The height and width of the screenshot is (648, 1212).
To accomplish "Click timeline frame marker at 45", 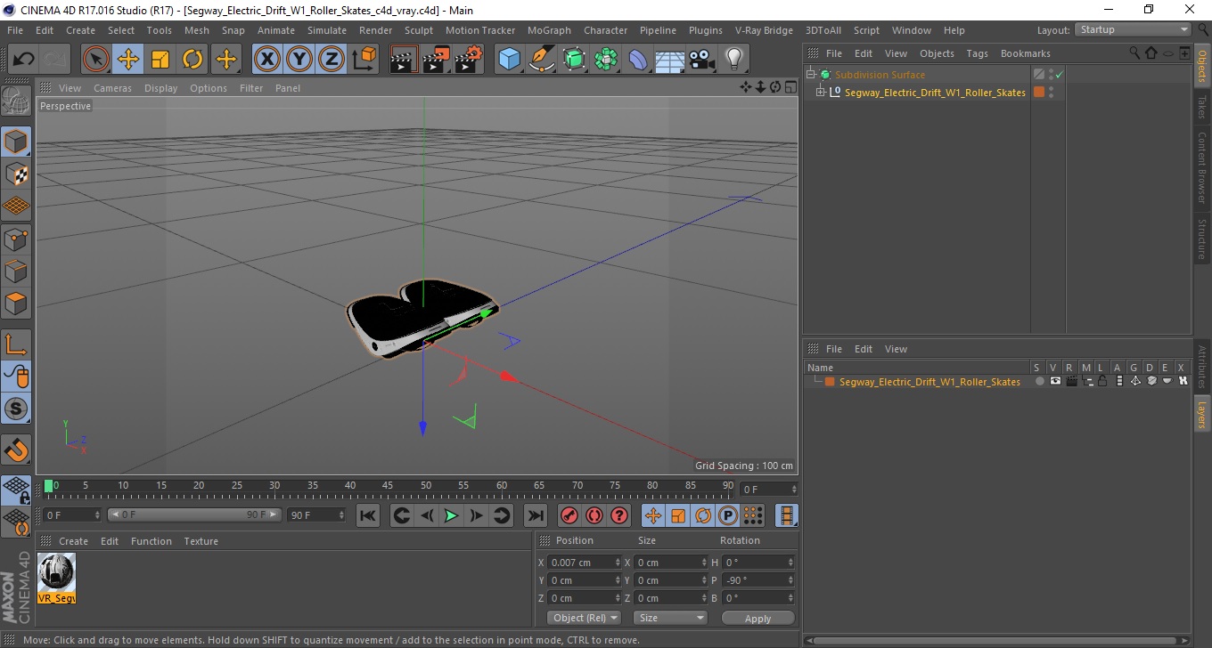I will [x=388, y=486].
